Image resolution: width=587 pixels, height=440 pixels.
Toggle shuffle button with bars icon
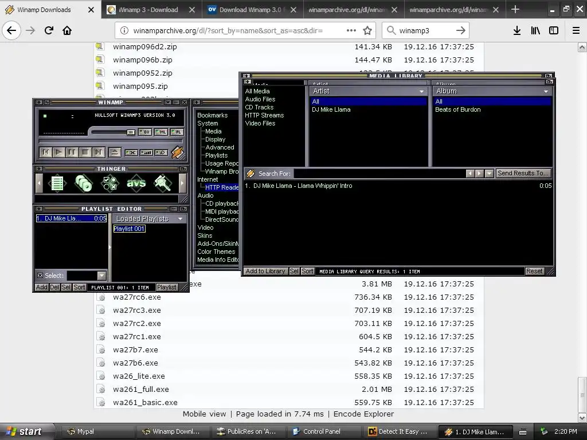click(146, 152)
